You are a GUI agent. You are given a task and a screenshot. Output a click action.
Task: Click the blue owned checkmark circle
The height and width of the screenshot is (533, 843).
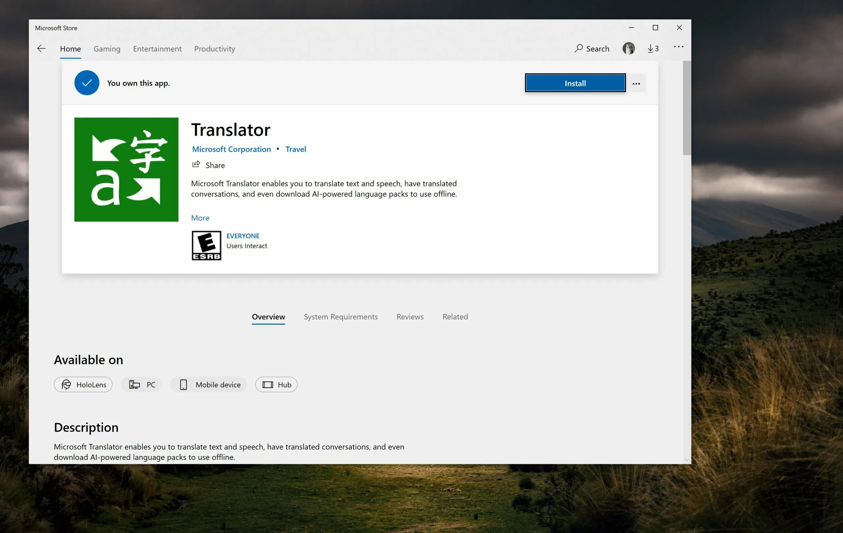tap(87, 83)
